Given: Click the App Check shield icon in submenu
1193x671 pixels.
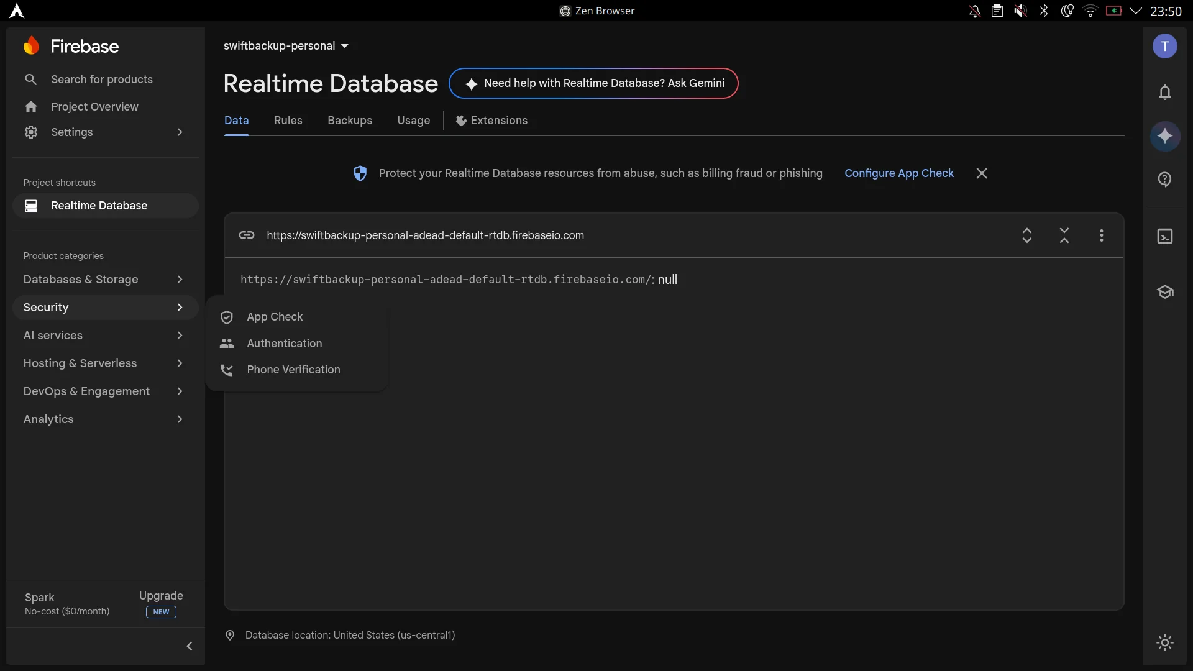Looking at the screenshot, I should pyautogui.click(x=227, y=317).
